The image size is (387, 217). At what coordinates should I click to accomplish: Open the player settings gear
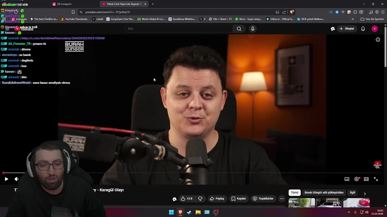pyautogui.click(x=356, y=179)
